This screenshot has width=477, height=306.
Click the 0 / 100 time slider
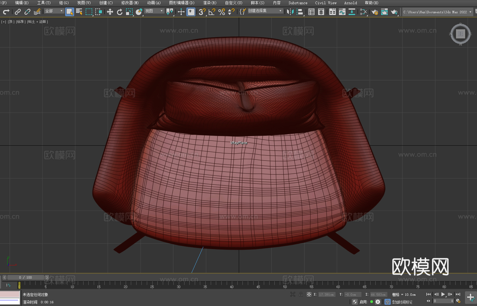[x=26, y=277]
